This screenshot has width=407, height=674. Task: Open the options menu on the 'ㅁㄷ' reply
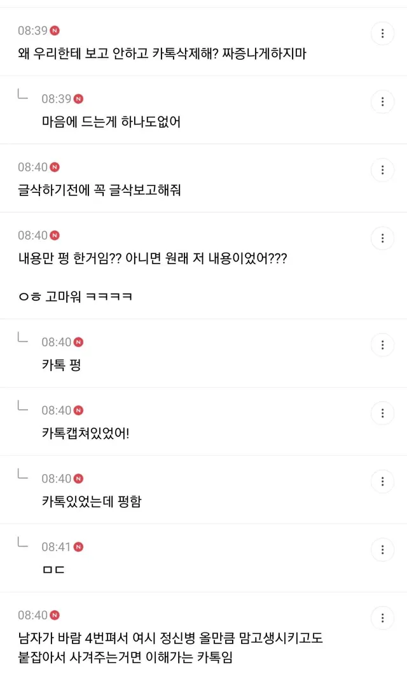382,549
